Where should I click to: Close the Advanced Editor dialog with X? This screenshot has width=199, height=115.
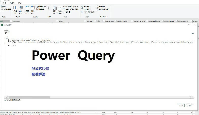click(x=194, y=25)
